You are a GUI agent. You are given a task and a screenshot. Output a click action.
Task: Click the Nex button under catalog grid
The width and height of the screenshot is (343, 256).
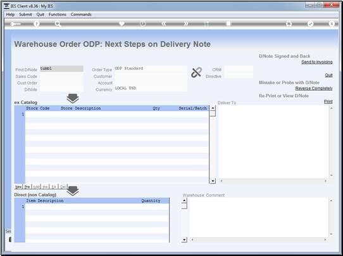tap(18, 187)
